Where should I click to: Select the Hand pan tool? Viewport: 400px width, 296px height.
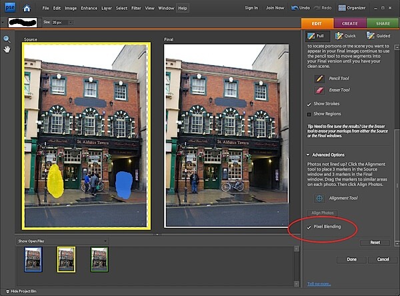coord(7,49)
